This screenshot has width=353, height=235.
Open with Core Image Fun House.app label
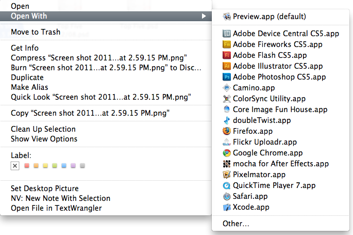point(280,109)
